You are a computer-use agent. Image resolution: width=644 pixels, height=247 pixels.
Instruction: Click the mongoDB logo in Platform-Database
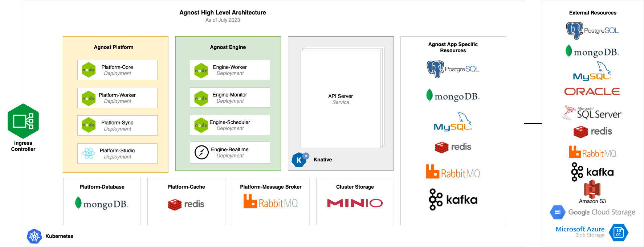[x=102, y=204]
